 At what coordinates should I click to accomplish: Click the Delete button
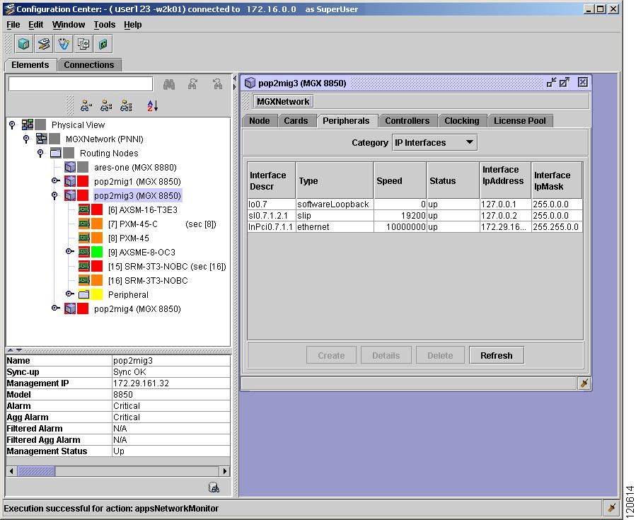tap(440, 355)
